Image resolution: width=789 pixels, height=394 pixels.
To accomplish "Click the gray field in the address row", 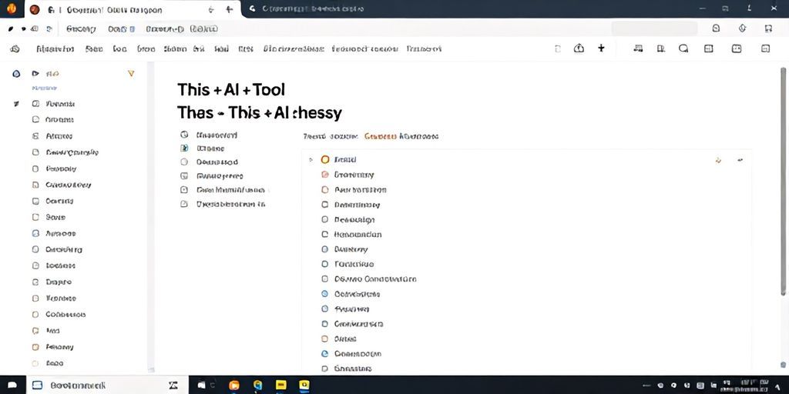I will coord(654,28).
